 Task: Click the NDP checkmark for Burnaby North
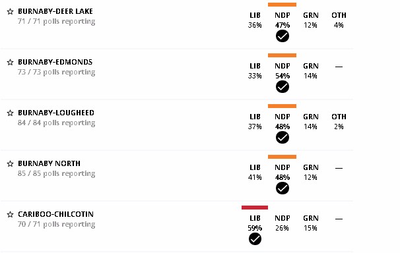pyautogui.click(x=283, y=188)
